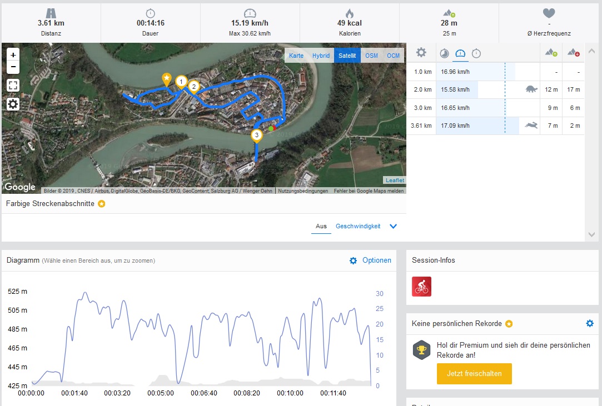Click Fehler bei Google Maps melden
Image resolution: width=602 pixels, height=406 pixels.
pyautogui.click(x=369, y=191)
